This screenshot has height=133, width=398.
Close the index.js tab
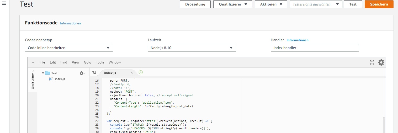pyautogui.click(x=131, y=73)
